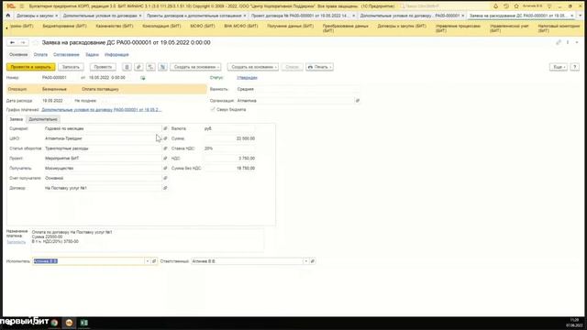587x330 pixels.
Task: Open the history icon in the title bar
Action: 505,6
